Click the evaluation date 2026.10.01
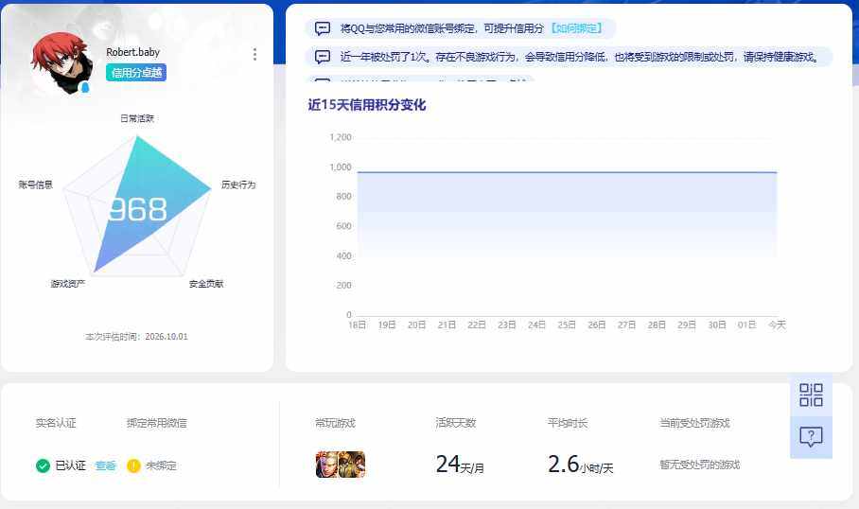Viewport: 859px width, 509px height. click(167, 337)
